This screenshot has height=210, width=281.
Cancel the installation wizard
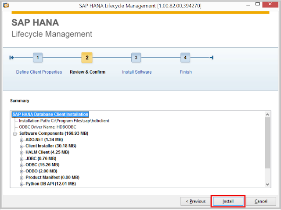261,201
